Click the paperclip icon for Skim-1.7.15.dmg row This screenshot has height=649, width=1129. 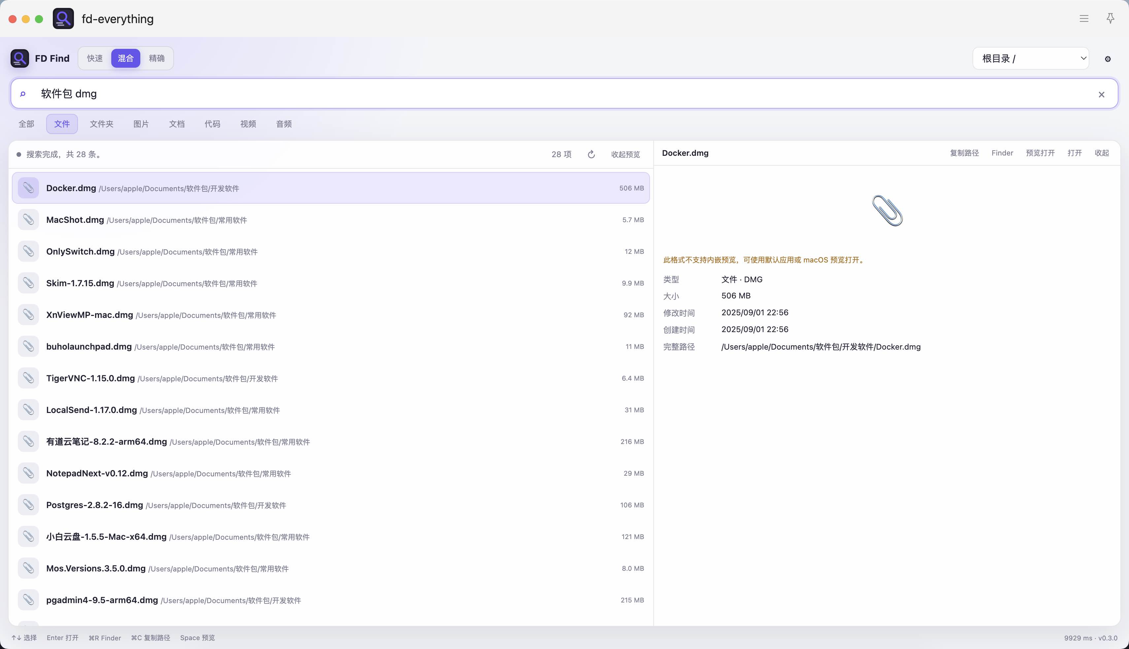(28, 283)
